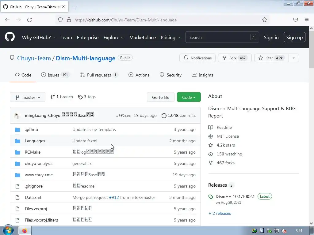Click the tag icon beside Dism++ release
The width and height of the screenshot is (314, 235).
pyautogui.click(x=211, y=197)
